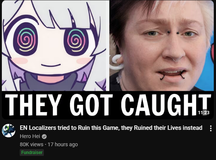The width and height of the screenshot is (216, 160).
Task: Click the anime drawing half of thumbnail
Action: coord(55,45)
